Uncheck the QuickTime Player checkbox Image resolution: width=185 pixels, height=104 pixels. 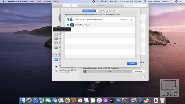click(x=68, y=25)
